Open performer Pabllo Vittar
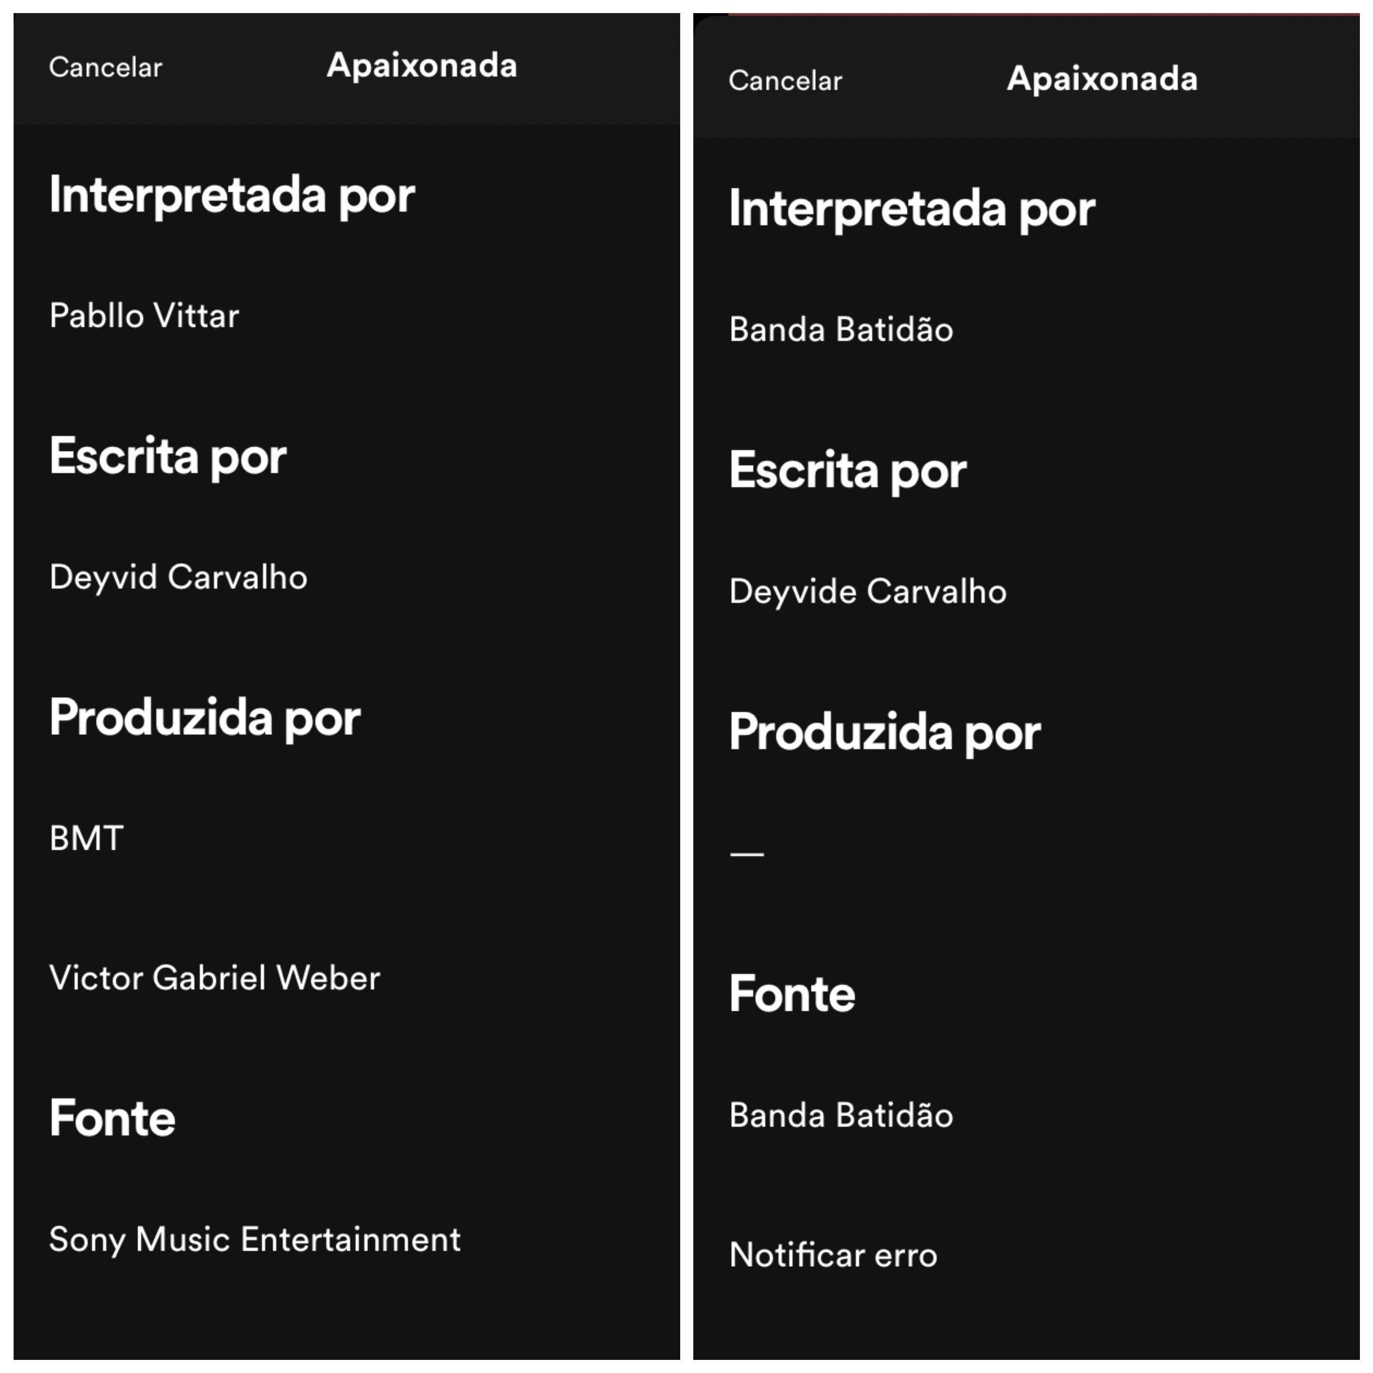 point(144,316)
